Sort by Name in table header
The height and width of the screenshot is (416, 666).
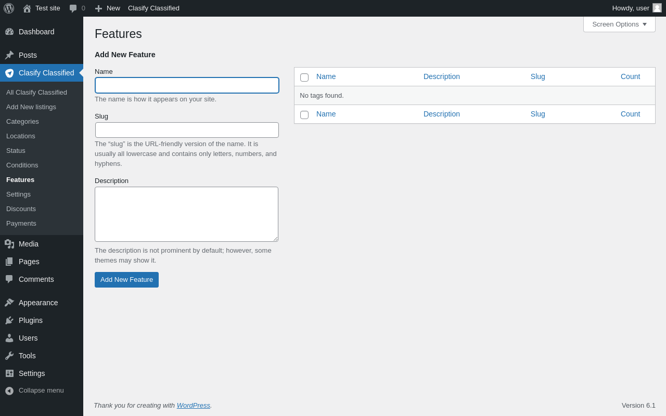click(326, 76)
